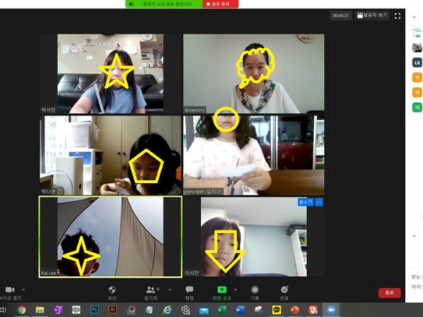423x317 pixels.
Task: Select the ilovestory video tile
Action: tap(254, 73)
